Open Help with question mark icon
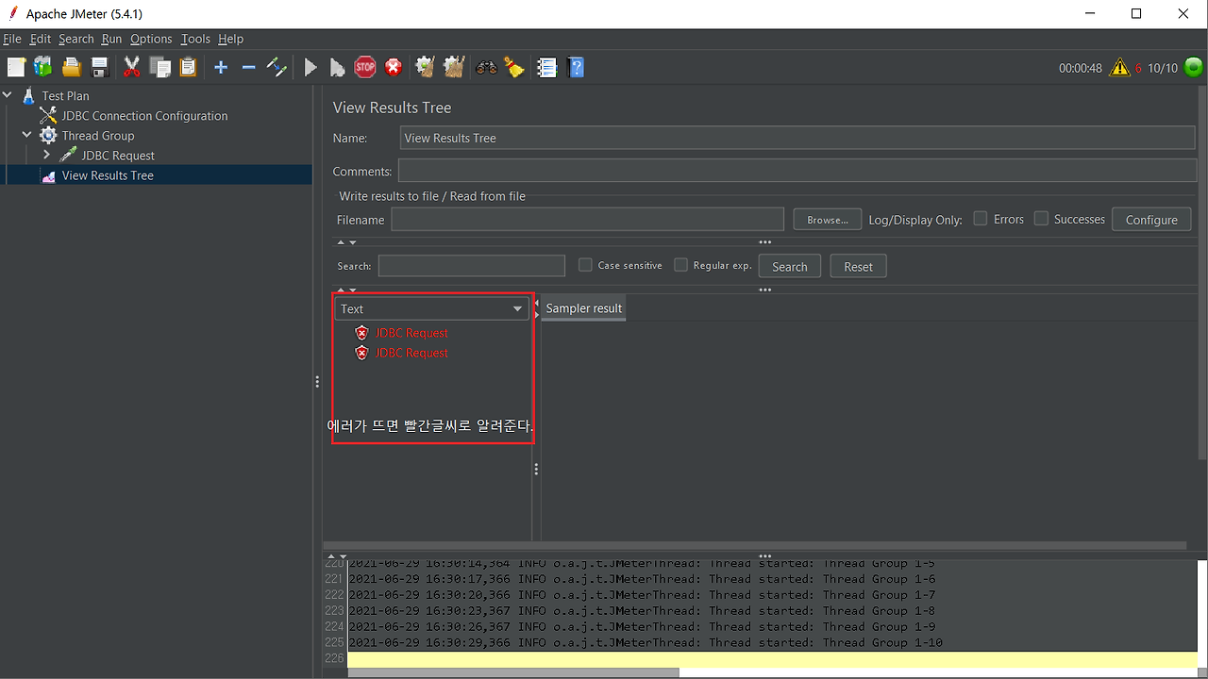This screenshot has height=679, width=1208. tap(577, 67)
